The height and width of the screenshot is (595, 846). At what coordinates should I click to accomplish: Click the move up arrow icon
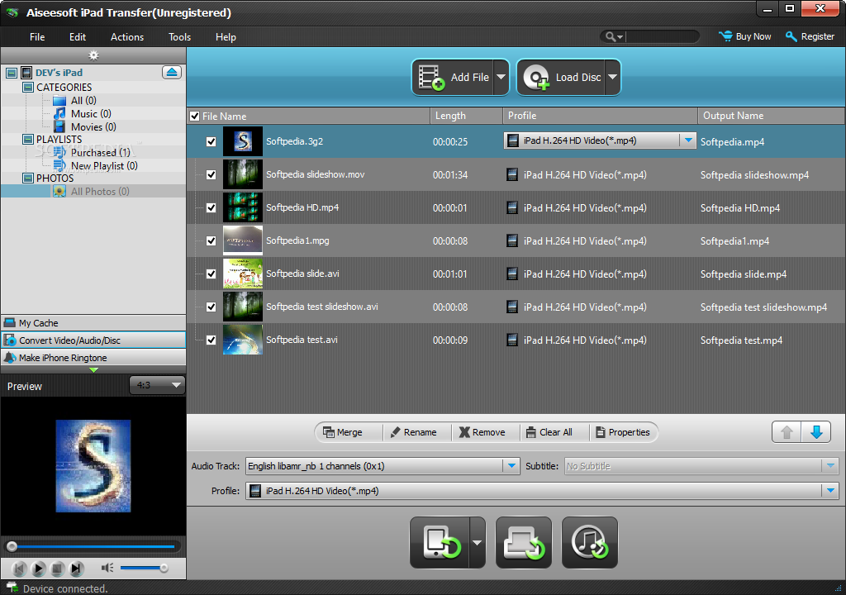pos(787,432)
